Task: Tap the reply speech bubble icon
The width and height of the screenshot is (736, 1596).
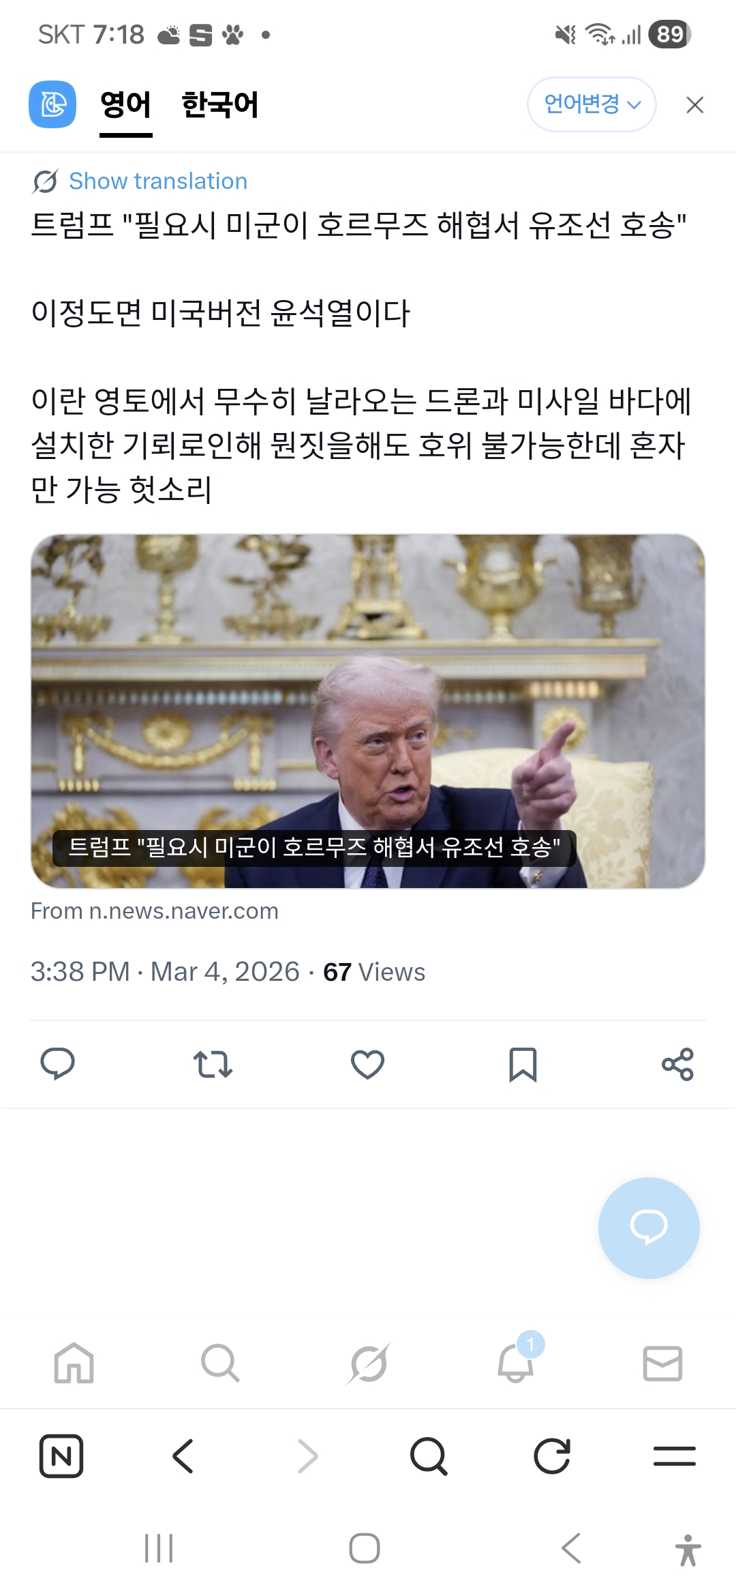Action: (58, 1064)
